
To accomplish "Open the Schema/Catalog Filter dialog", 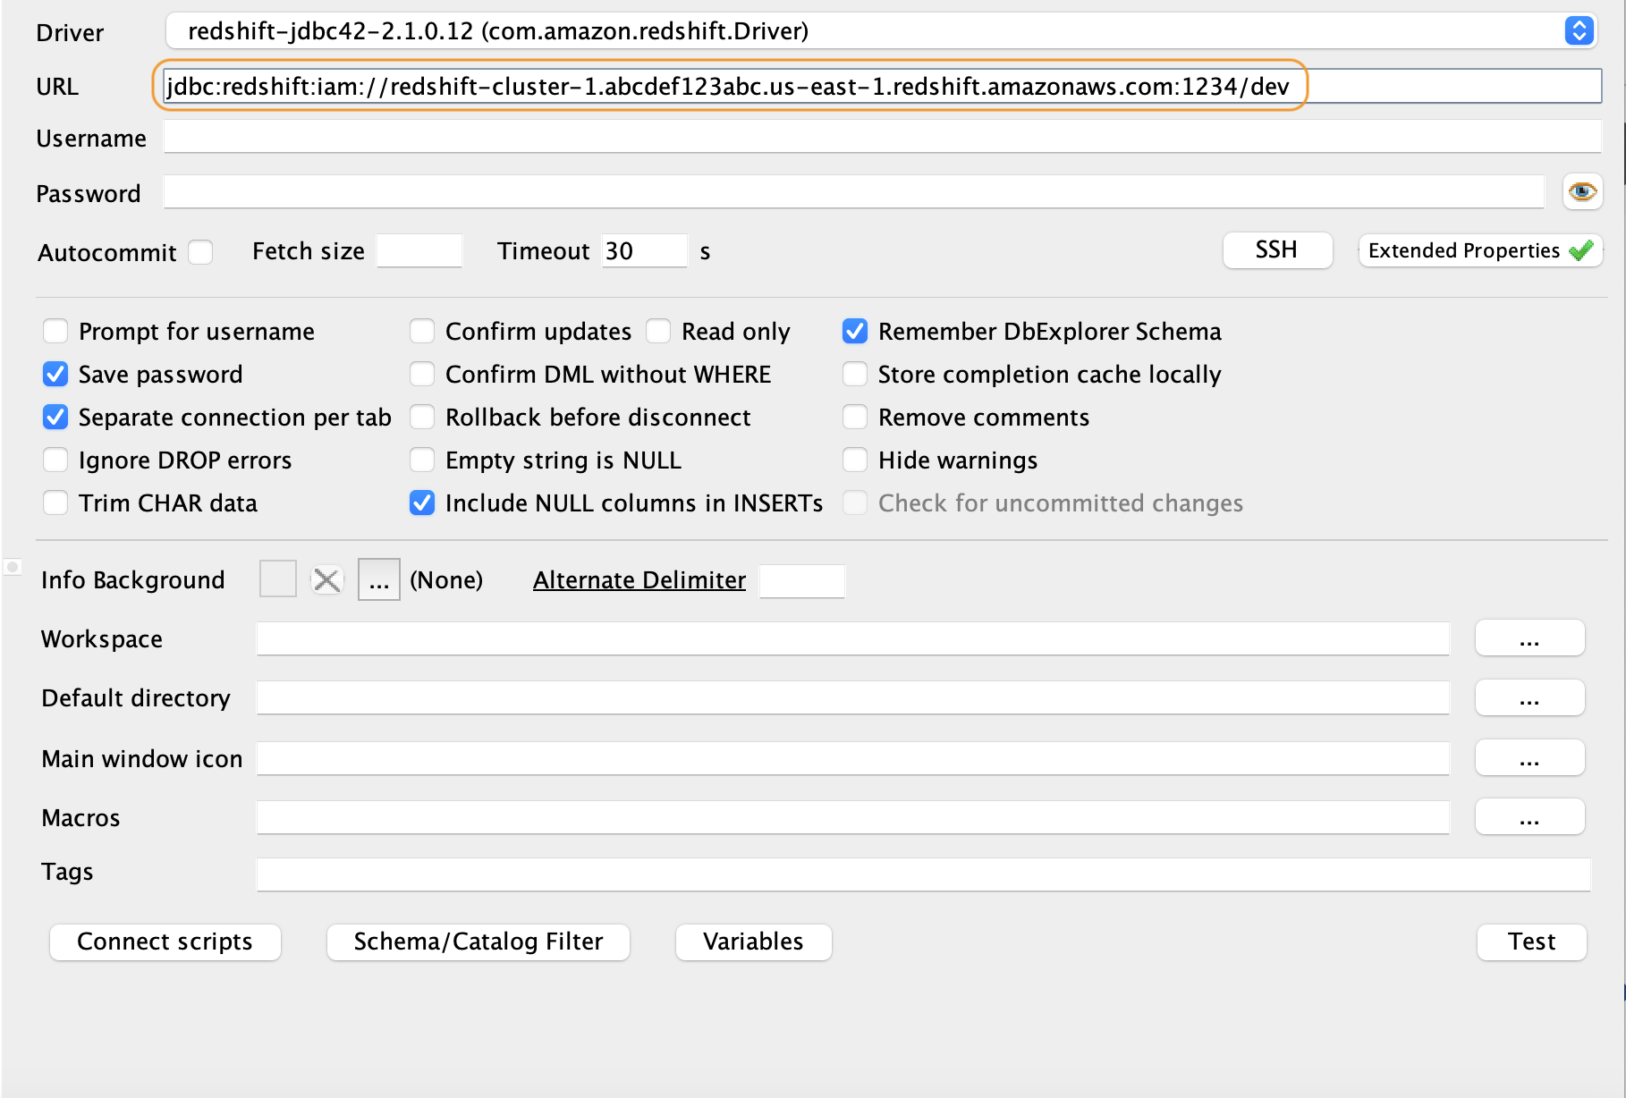I will click(x=478, y=942).
